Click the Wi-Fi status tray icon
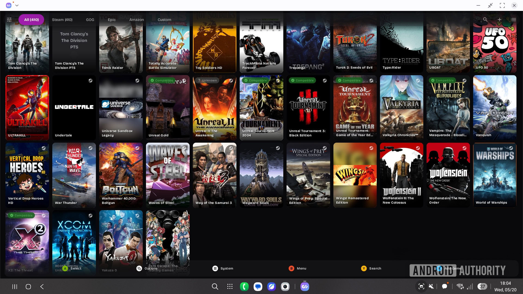Image resolution: width=523 pixels, height=294 pixels. point(460,286)
